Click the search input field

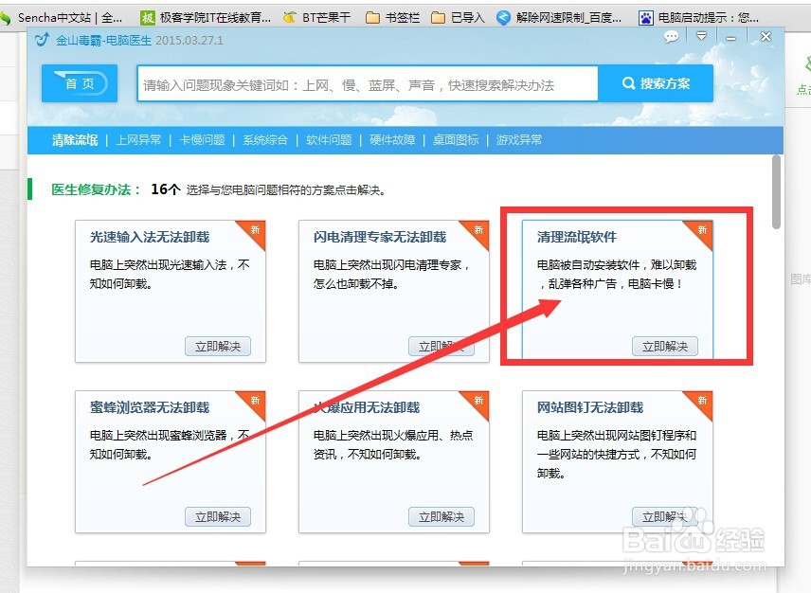(x=369, y=83)
